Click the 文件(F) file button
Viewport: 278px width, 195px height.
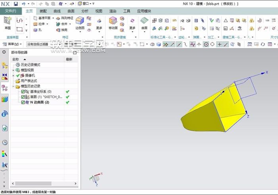[10, 11]
